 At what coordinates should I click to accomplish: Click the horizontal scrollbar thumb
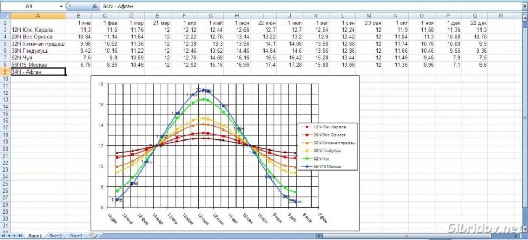pos(407,236)
